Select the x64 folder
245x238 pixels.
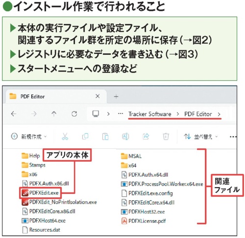pyautogui.click(x=128, y=166)
